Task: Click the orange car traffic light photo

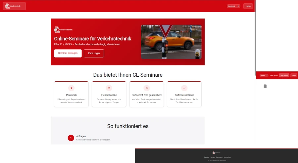Action: click(171, 42)
